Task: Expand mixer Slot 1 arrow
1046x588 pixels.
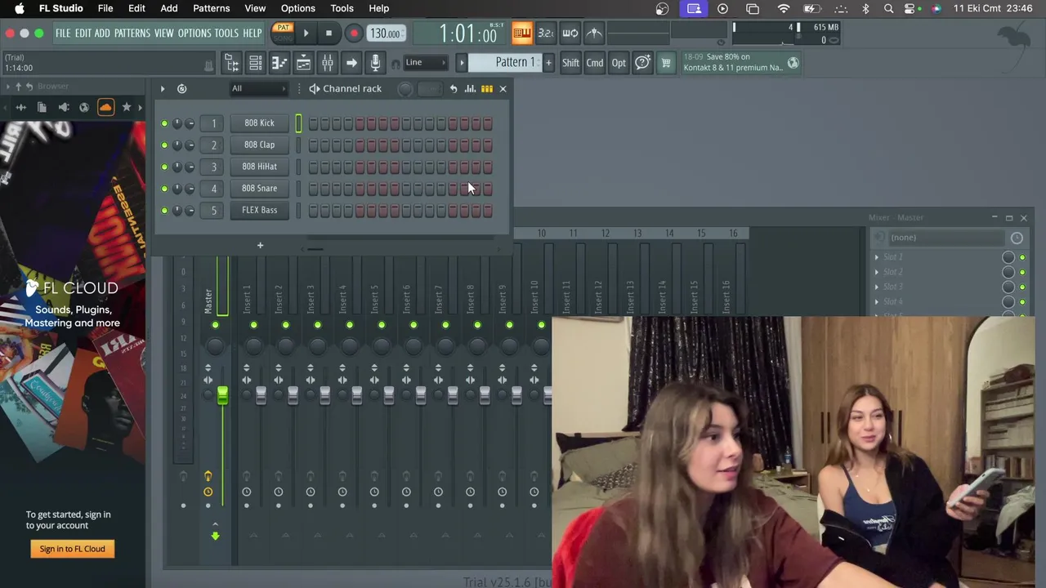Action: tap(877, 257)
